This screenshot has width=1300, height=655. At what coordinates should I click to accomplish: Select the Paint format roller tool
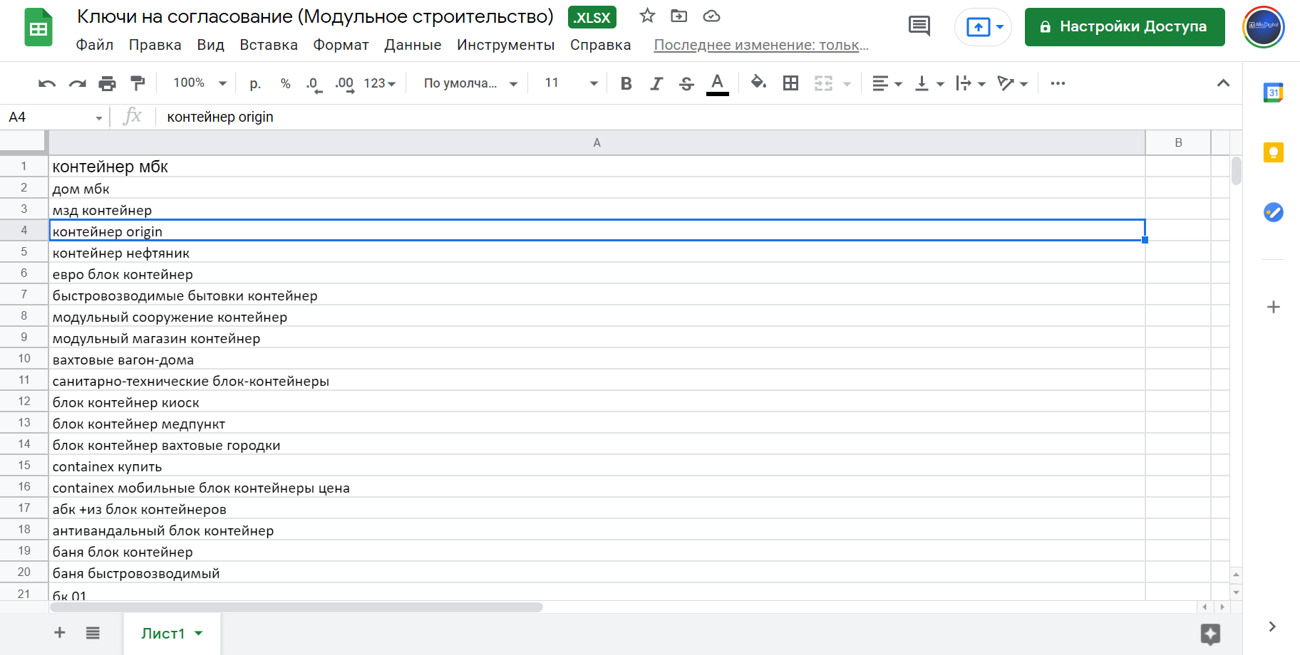coord(138,83)
